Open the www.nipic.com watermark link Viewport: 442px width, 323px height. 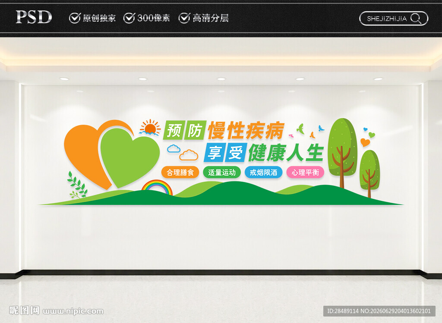pos(73,311)
